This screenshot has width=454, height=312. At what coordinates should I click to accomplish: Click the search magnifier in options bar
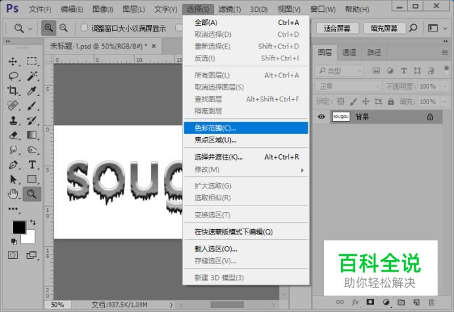coord(413,28)
